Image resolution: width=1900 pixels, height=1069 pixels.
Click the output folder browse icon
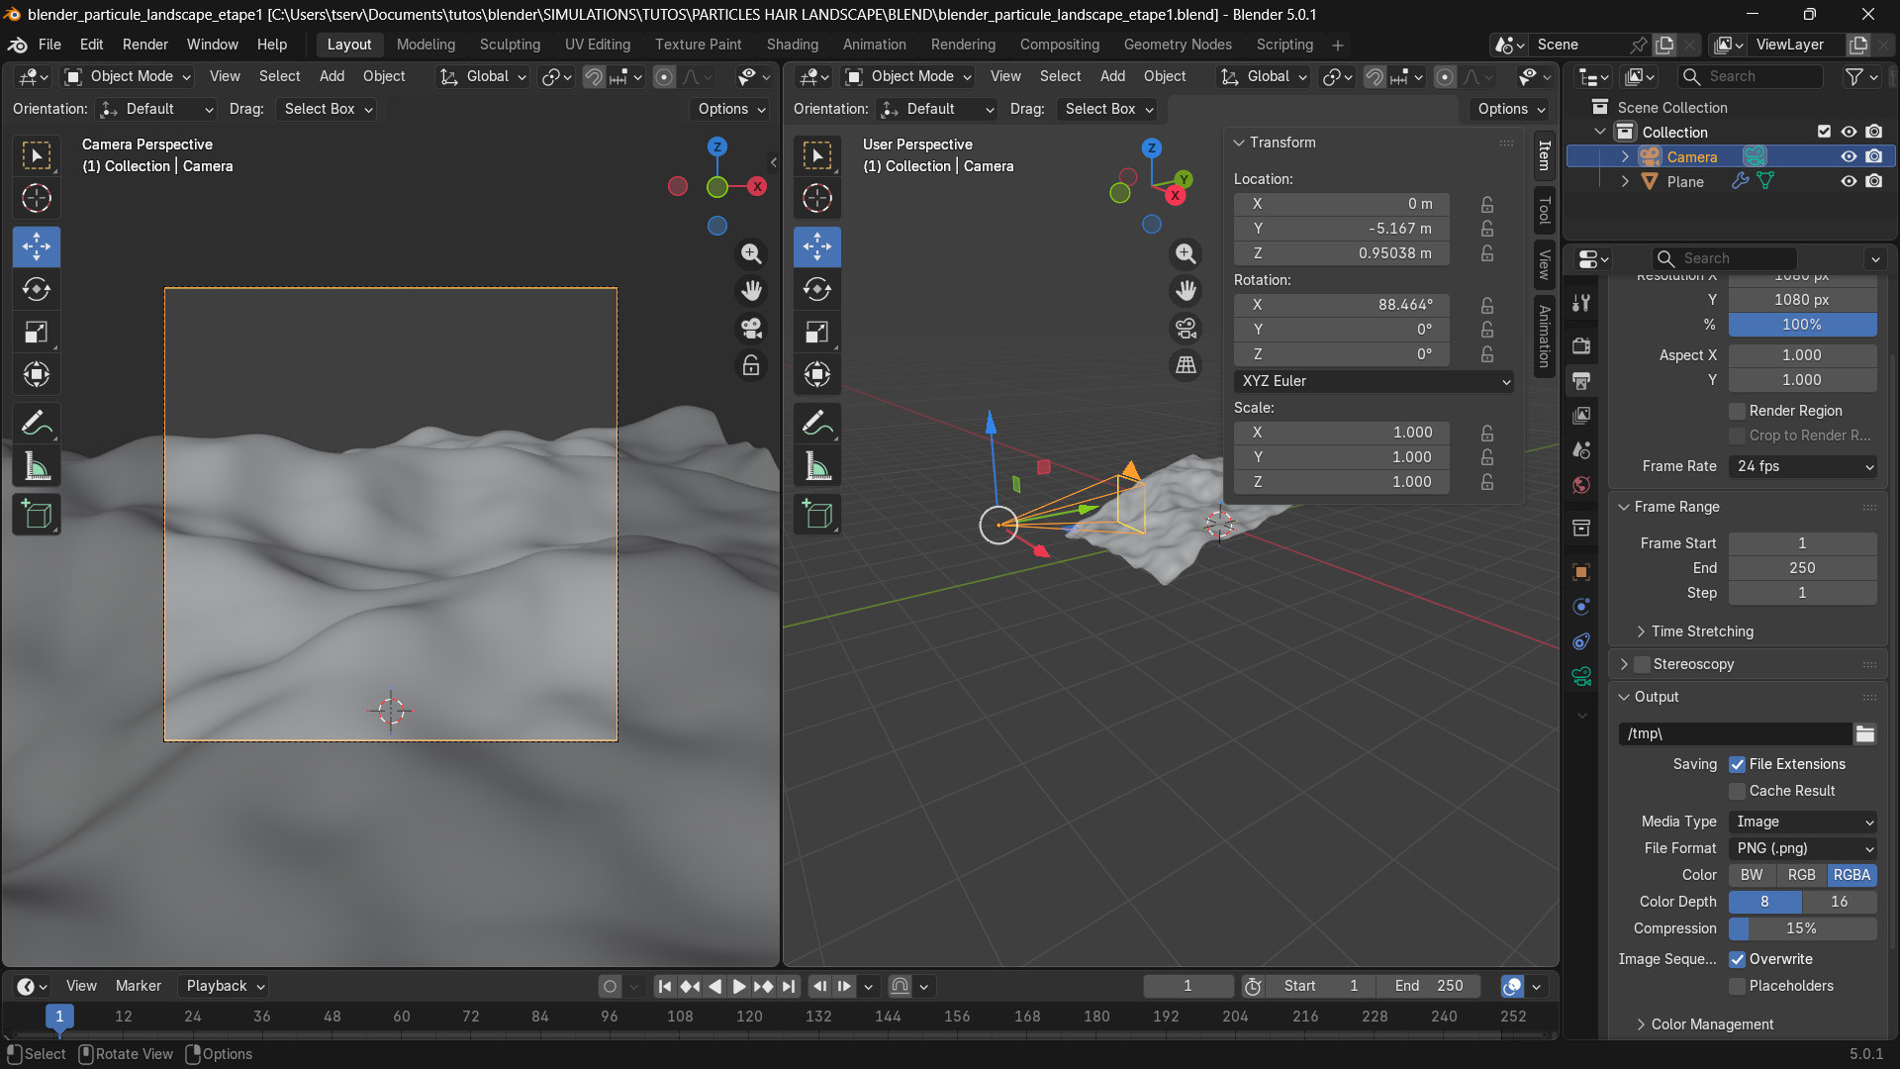pos(1865,733)
